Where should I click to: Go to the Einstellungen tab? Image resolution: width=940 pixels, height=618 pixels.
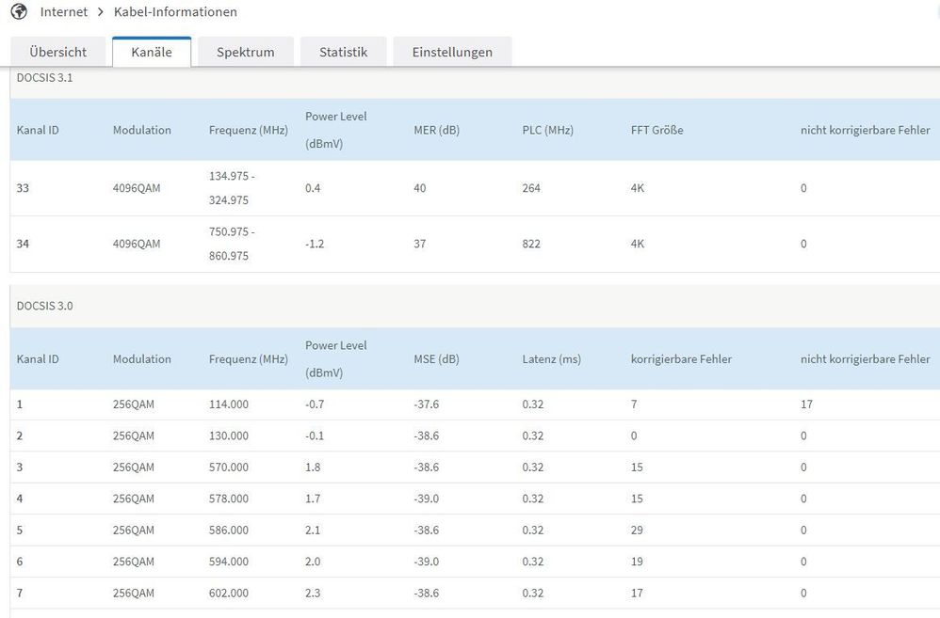point(452,52)
